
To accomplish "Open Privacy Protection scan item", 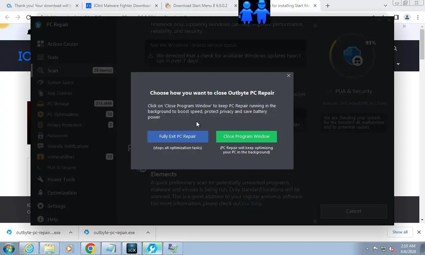I will pyautogui.click(x=64, y=125).
